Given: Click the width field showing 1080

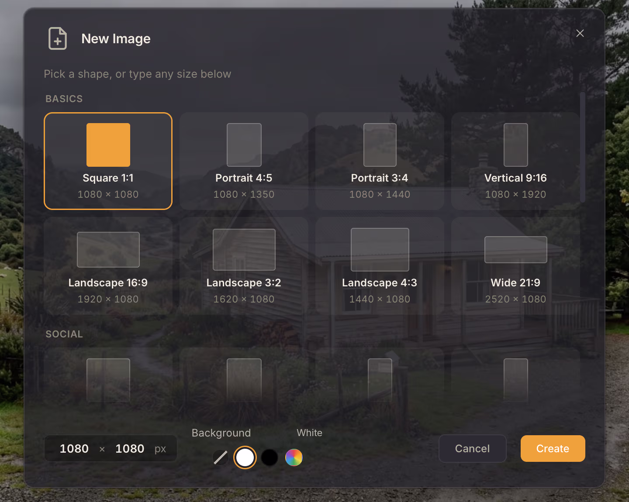Looking at the screenshot, I should pyautogui.click(x=74, y=449).
